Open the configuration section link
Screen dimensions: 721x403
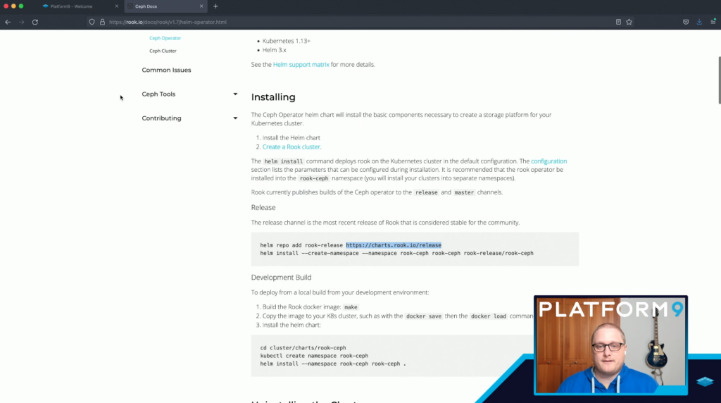[549, 161]
